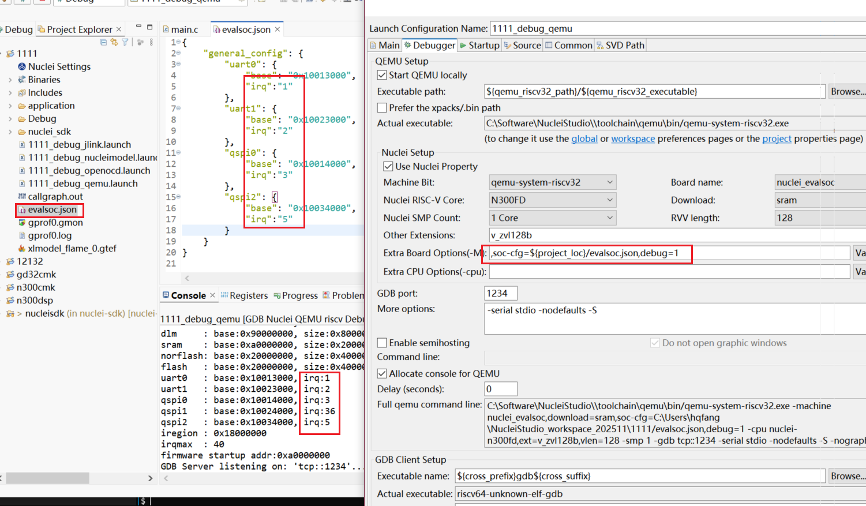866x506 pixels.
Task: Expand the nuclei_sdk folder
Action: coord(10,132)
